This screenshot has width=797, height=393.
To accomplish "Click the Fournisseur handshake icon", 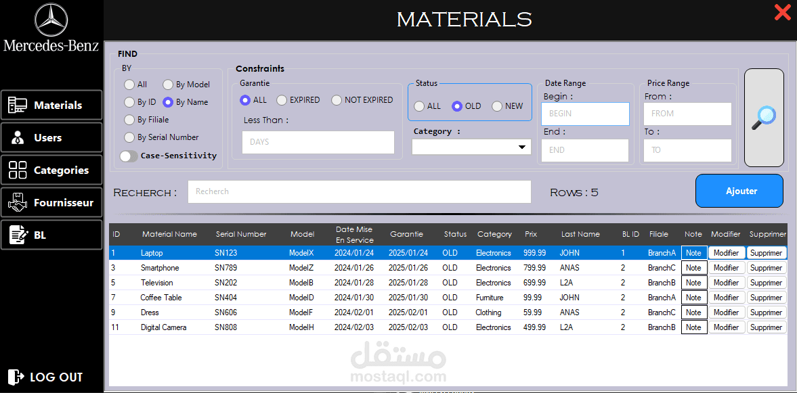I will 18,203.
